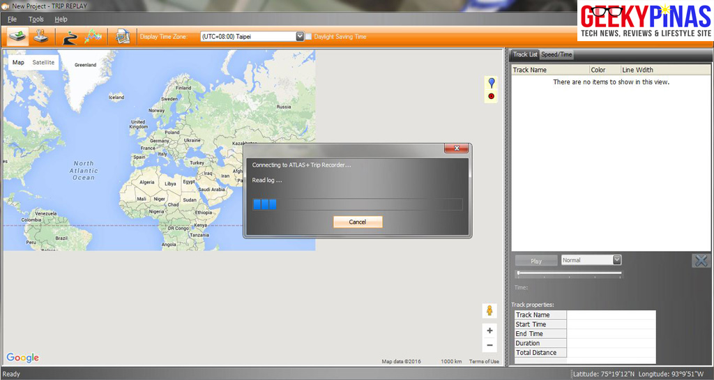Image resolution: width=714 pixels, height=380 pixels.
Task: Switch map to Map view
Action: click(18, 62)
